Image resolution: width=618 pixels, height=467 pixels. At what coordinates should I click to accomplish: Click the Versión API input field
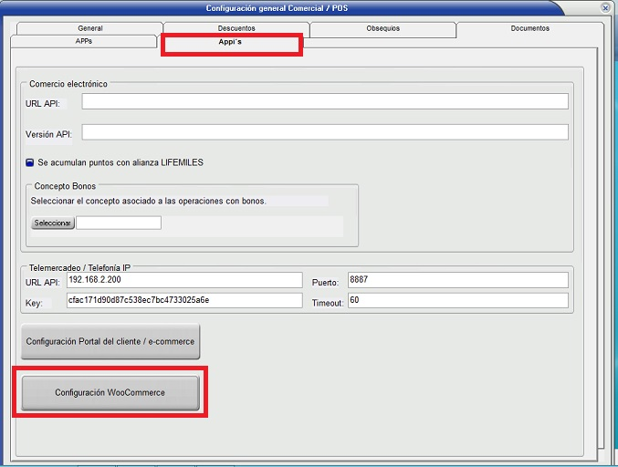[324, 133]
